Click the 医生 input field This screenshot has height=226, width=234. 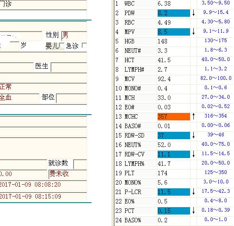coord(69,67)
